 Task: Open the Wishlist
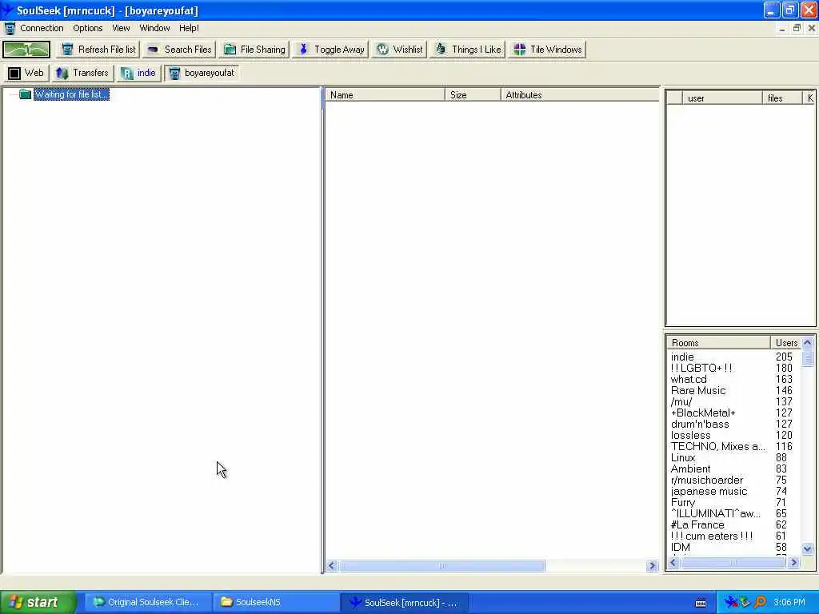pyautogui.click(x=400, y=50)
